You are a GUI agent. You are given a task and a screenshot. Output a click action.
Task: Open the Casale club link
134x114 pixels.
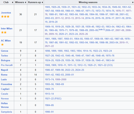tap(5, 94)
